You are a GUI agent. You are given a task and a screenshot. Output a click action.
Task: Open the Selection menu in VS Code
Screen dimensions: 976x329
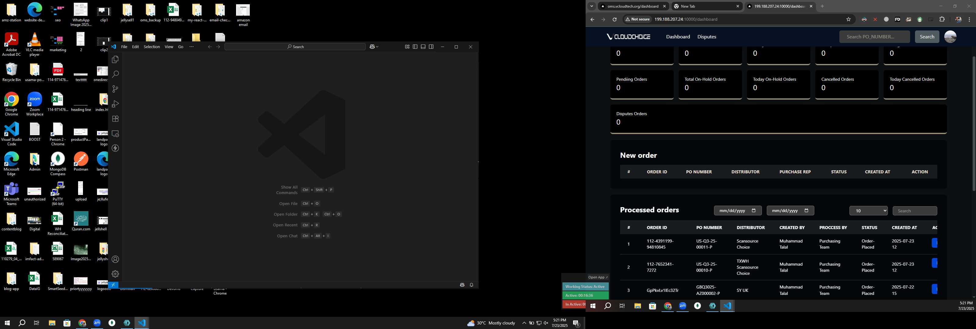(x=152, y=47)
